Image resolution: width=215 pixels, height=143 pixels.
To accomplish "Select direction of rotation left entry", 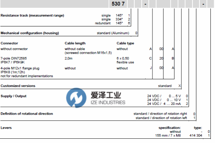I will coord(165,118).
